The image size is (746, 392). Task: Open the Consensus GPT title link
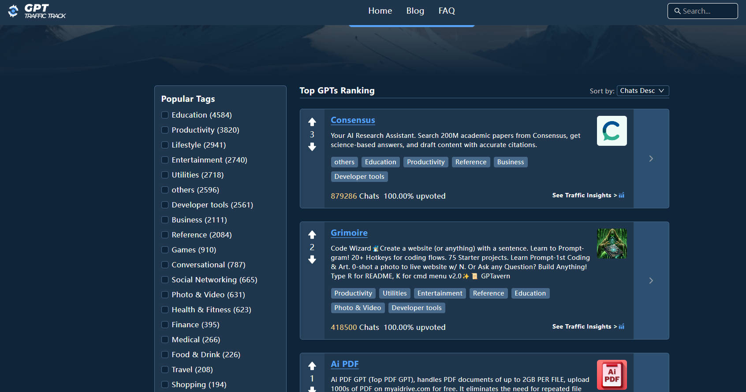(x=353, y=120)
